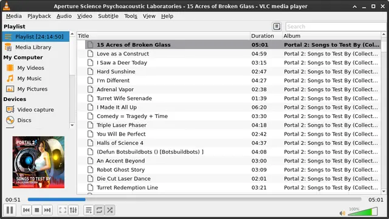Open the Media menu
This screenshot has width=389, height=219.
pos(14,16)
